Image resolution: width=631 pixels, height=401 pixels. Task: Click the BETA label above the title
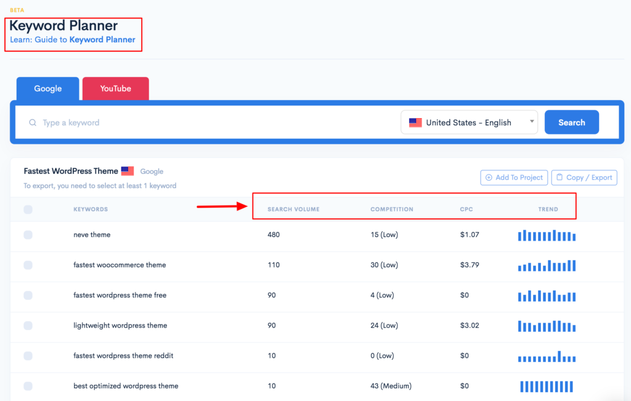coord(17,10)
